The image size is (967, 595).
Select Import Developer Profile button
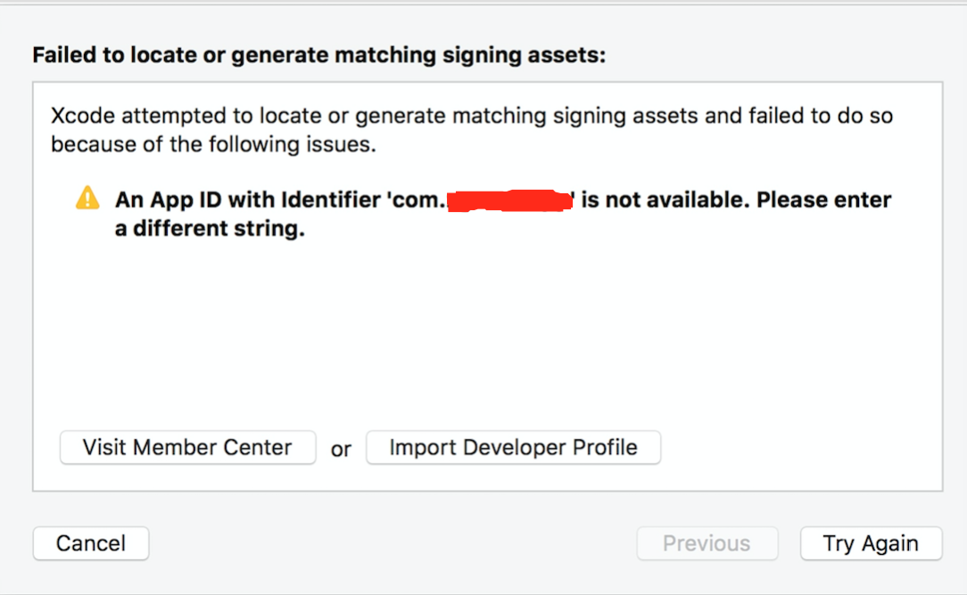[x=513, y=447]
